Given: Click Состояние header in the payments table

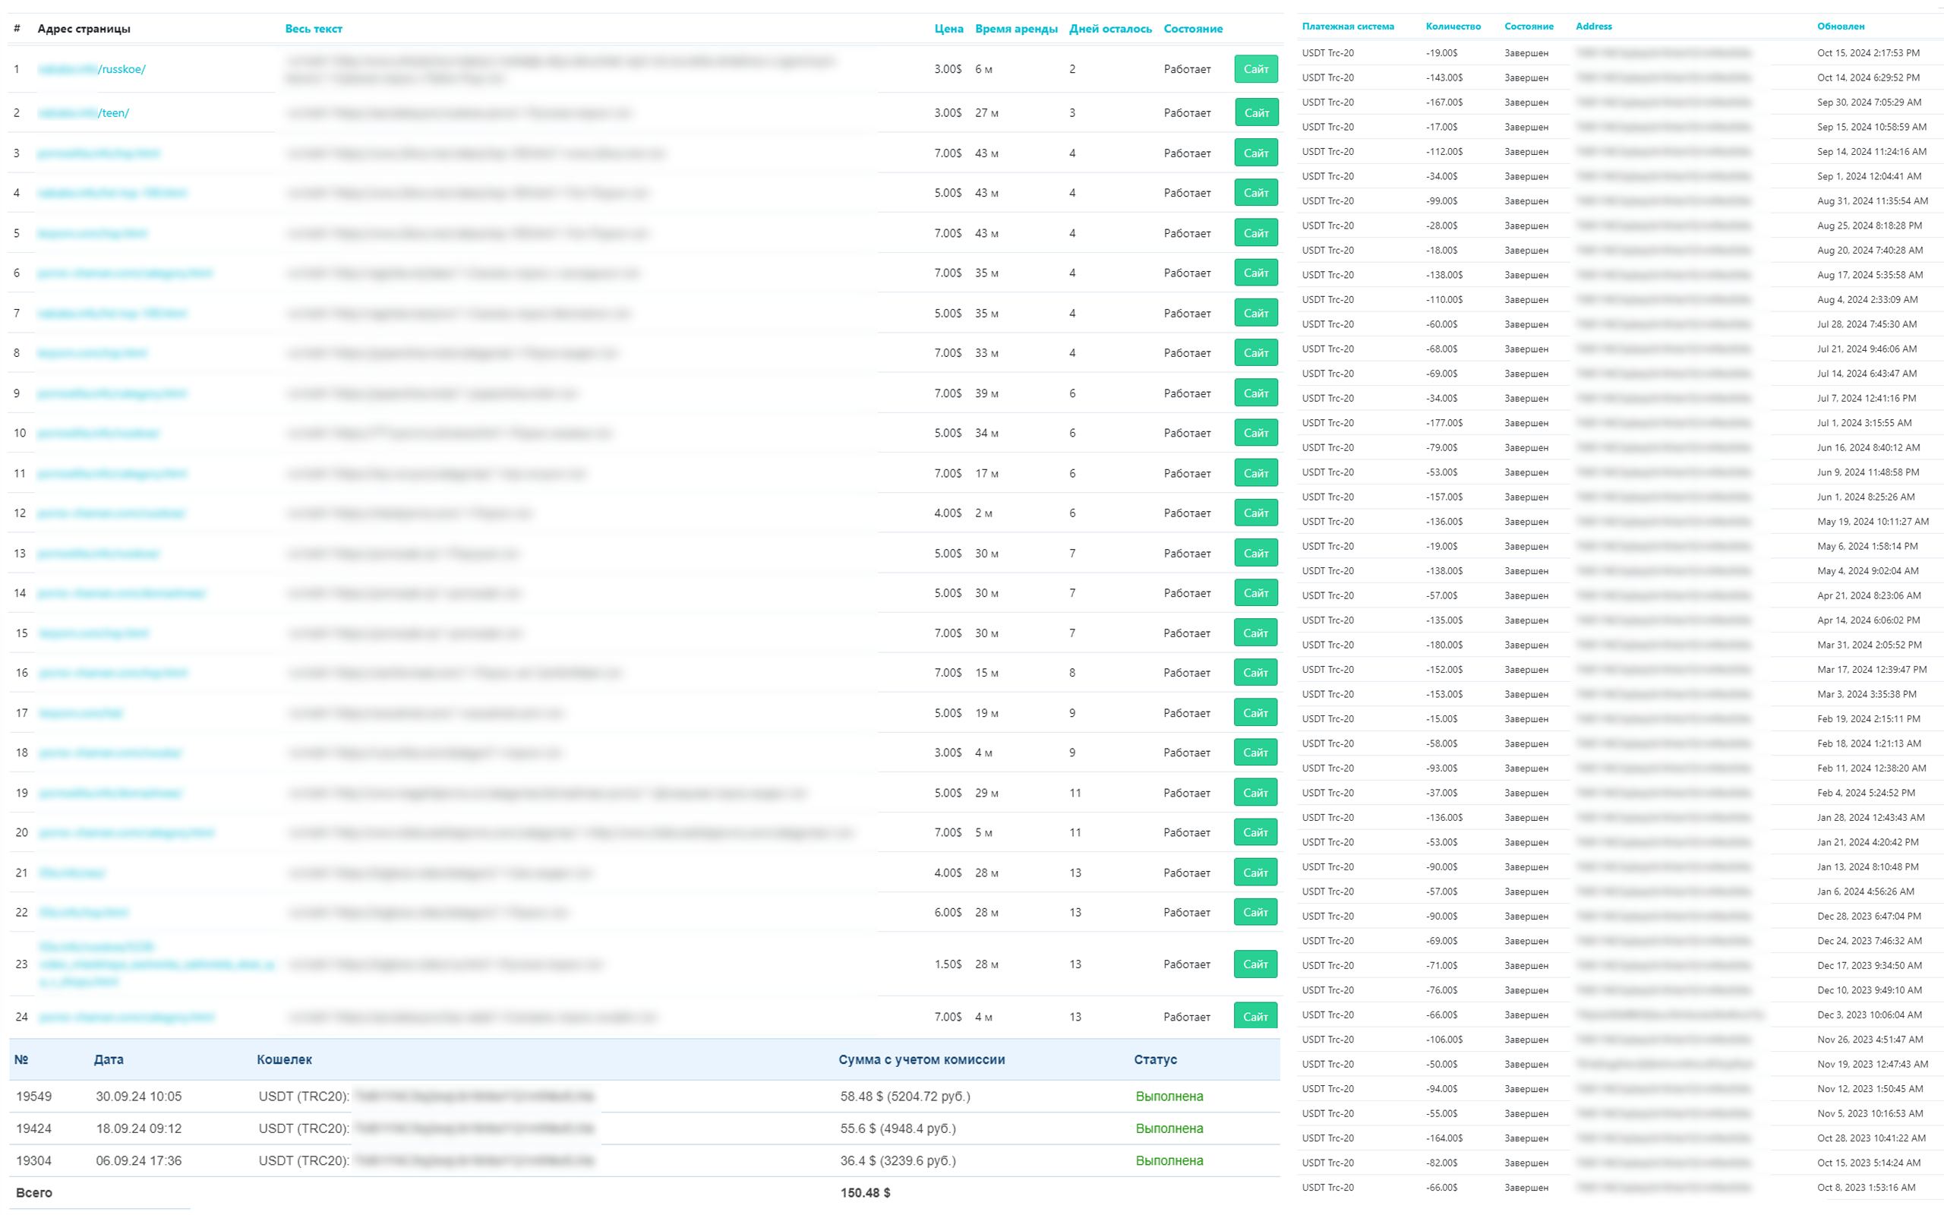Looking at the screenshot, I should [x=1529, y=27].
